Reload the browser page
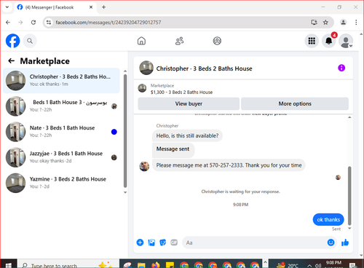Viewport: 364px width, 268px height. (33, 23)
